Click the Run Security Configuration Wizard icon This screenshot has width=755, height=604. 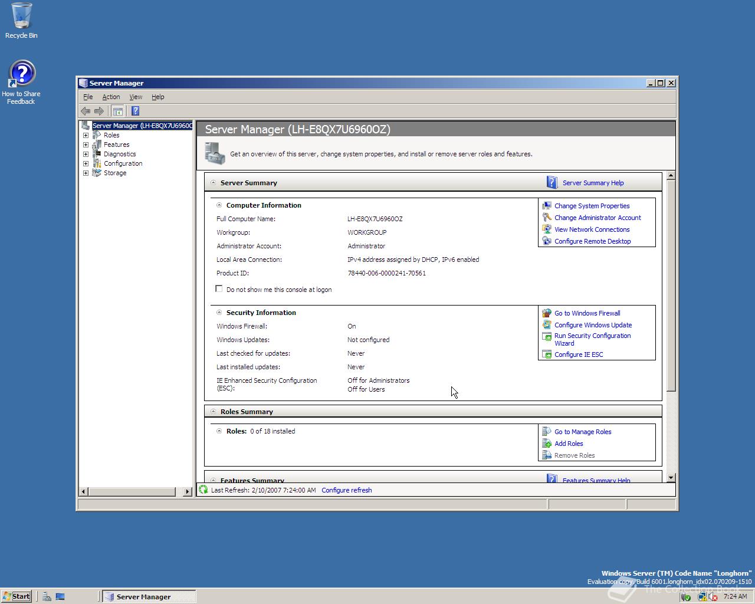click(x=547, y=337)
